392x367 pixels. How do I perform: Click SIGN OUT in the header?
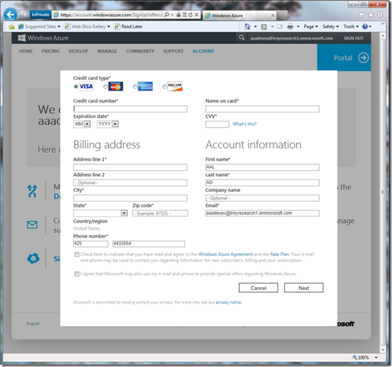354,38
